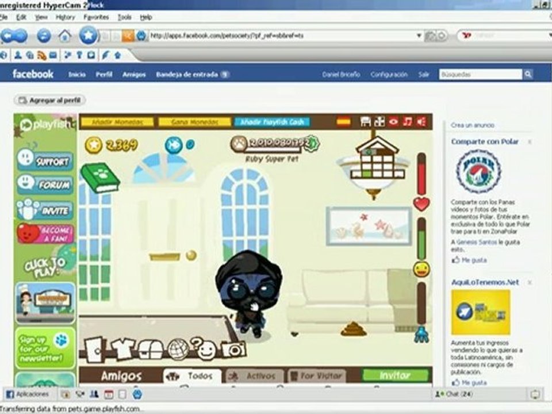Viewport: 552px width, 414px height.
Task: Open the Chat (24) bar
Action: 454,394
